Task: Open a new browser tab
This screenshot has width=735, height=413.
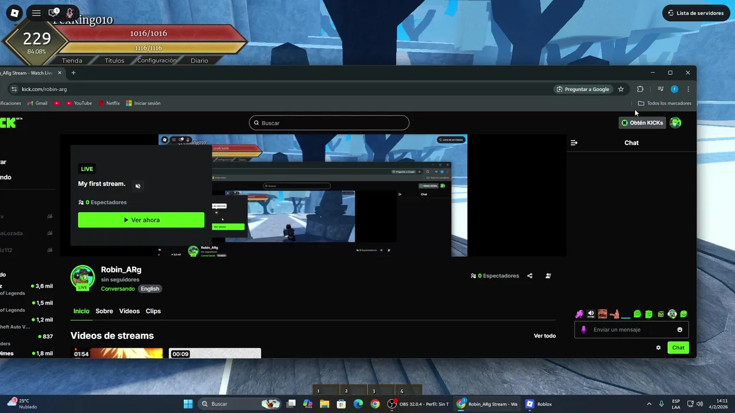Action: [x=73, y=73]
